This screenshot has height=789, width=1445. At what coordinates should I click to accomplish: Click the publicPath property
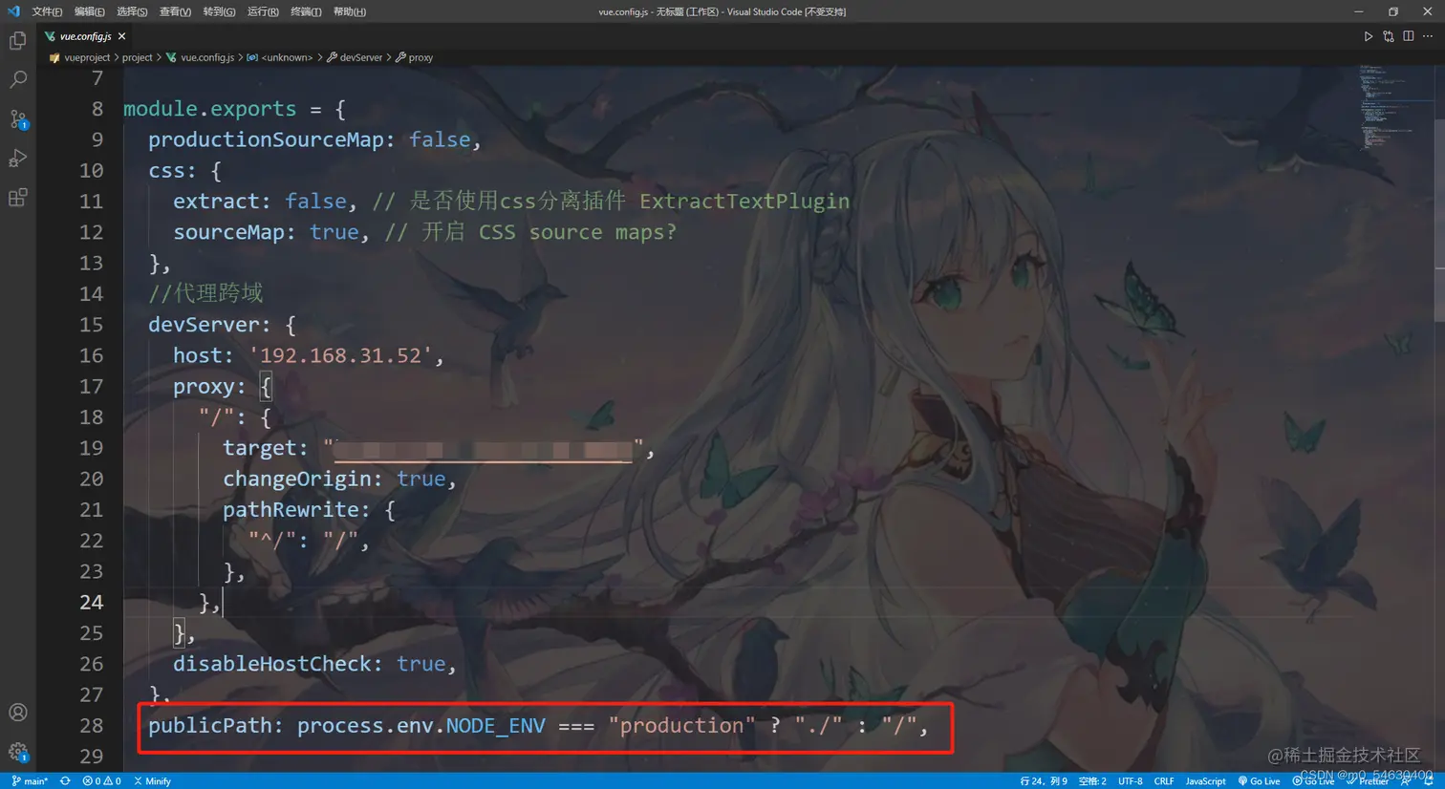coord(209,725)
